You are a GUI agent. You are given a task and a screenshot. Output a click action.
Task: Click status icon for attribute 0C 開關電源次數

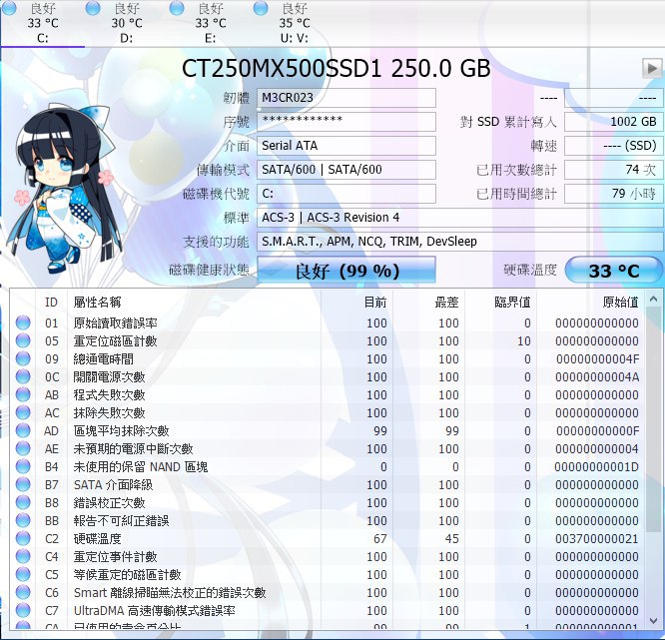tap(23, 376)
